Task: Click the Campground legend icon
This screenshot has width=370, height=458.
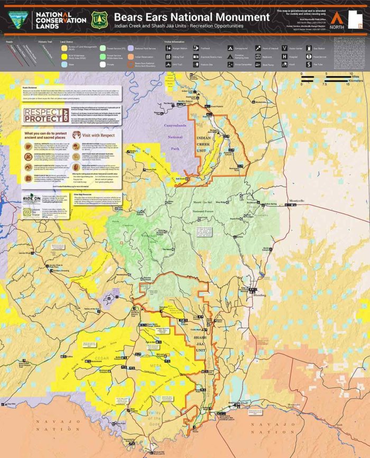Action: 231,48
